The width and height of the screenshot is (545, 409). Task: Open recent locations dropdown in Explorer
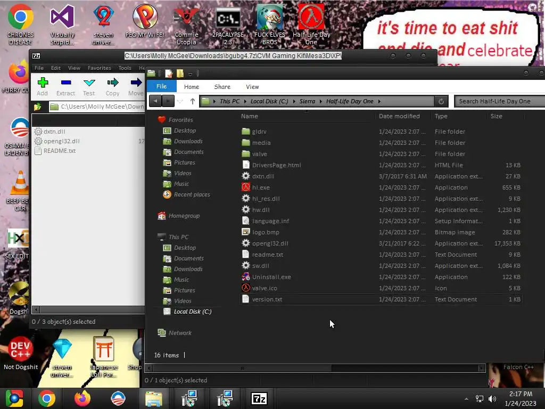[180, 101]
